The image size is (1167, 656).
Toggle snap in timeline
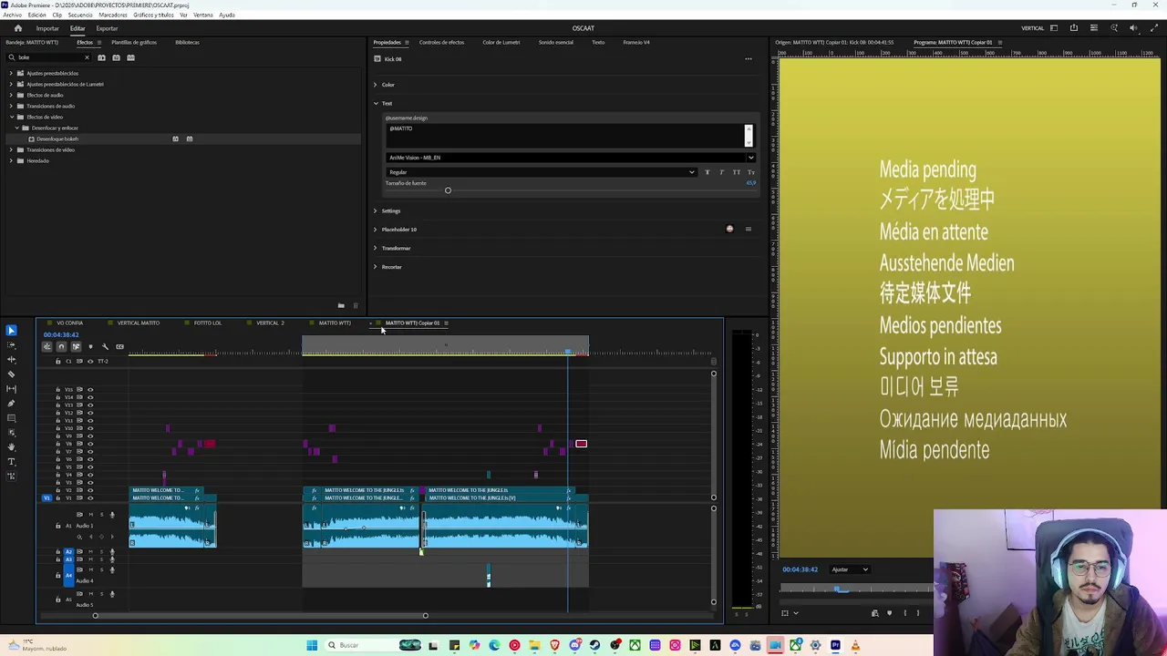point(61,346)
